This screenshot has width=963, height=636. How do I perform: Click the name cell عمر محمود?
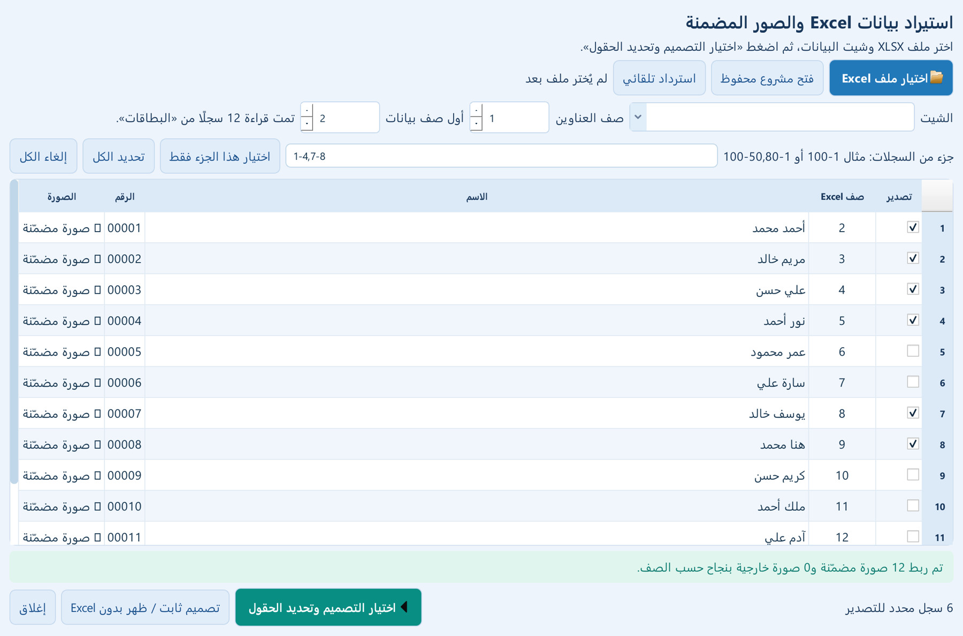(477, 351)
